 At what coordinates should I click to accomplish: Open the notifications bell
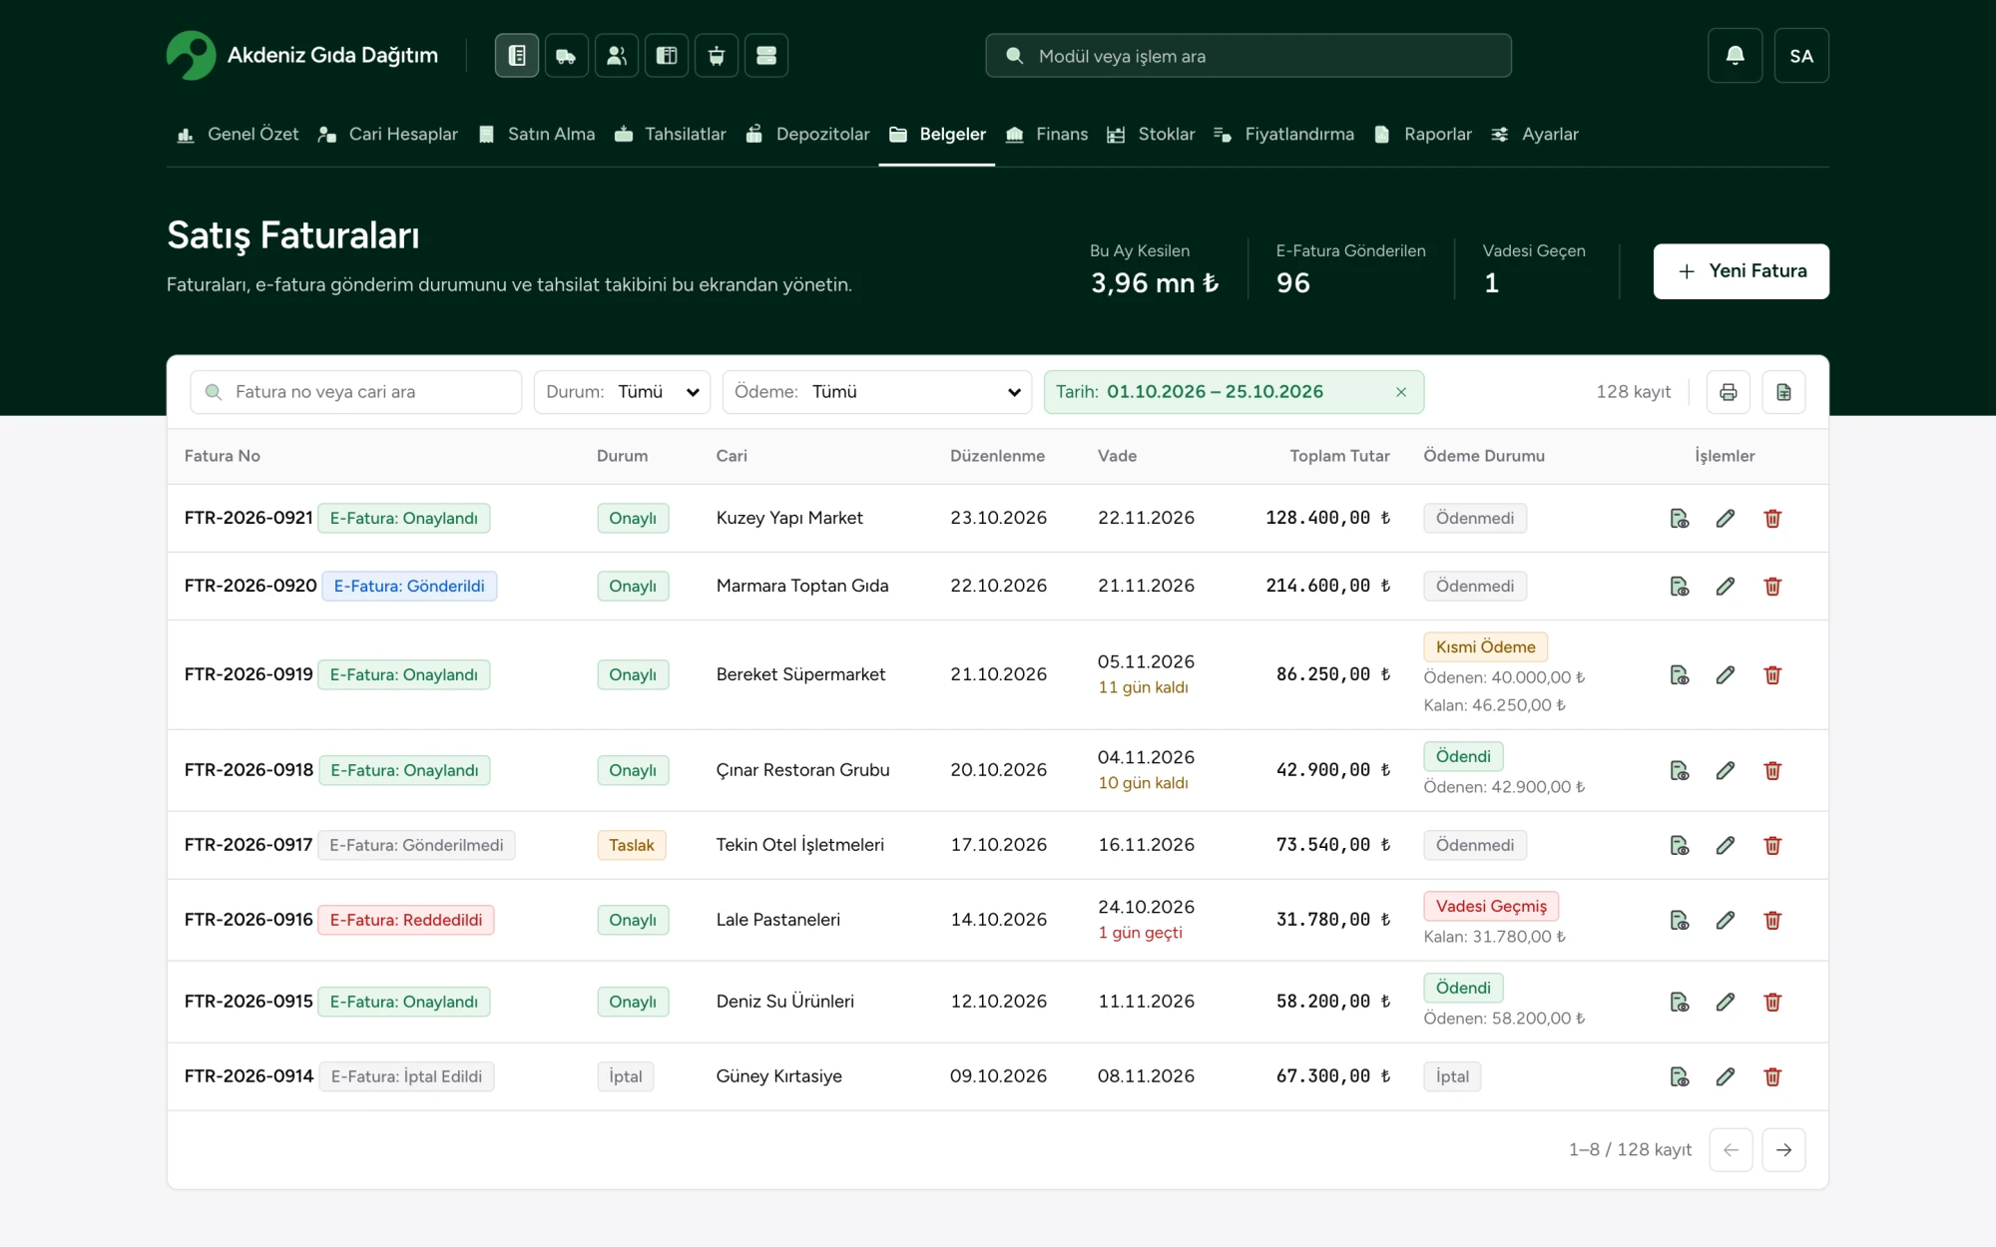pyautogui.click(x=1735, y=56)
